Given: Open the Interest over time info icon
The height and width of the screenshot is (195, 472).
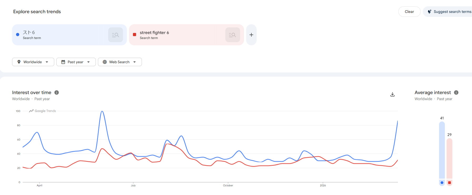Looking at the screenshot, I should coord(57,92).
